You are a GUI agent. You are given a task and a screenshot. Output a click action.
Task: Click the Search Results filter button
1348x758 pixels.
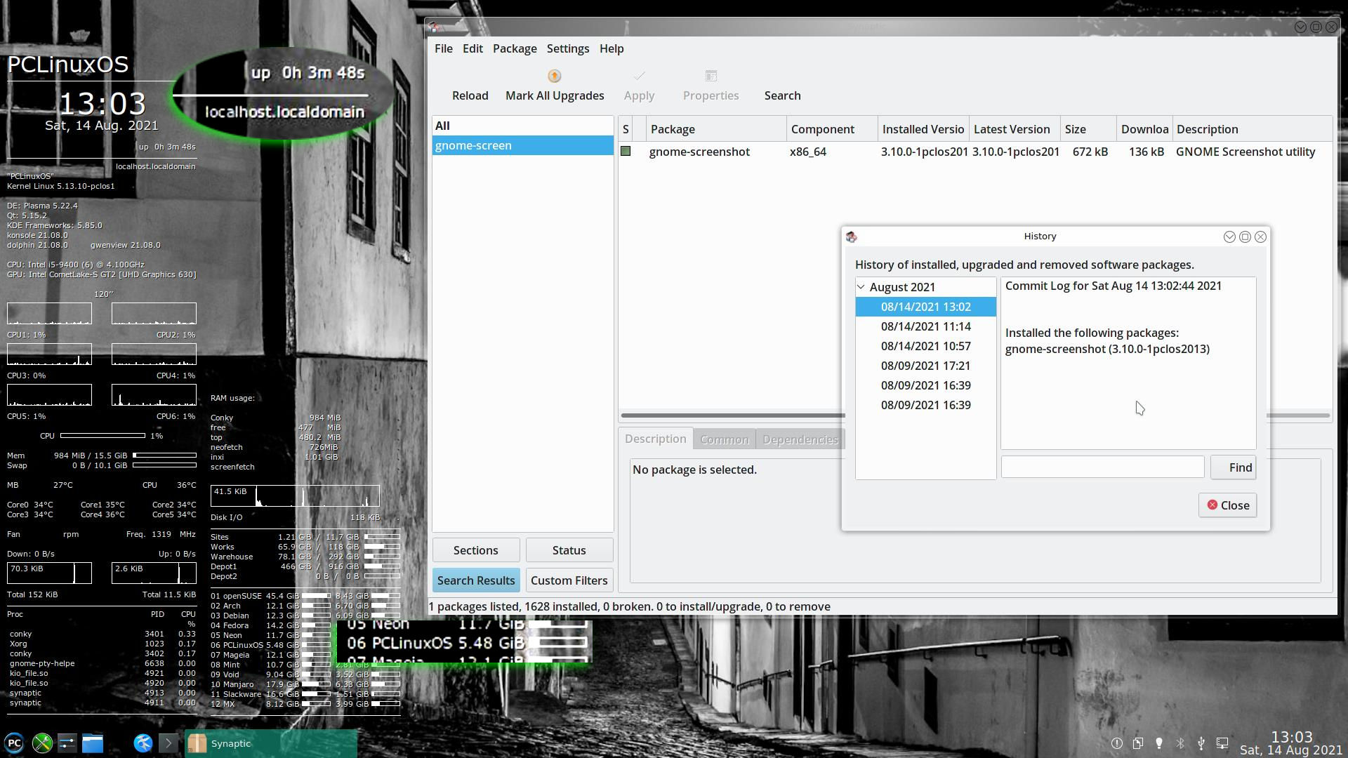(476, 580)
